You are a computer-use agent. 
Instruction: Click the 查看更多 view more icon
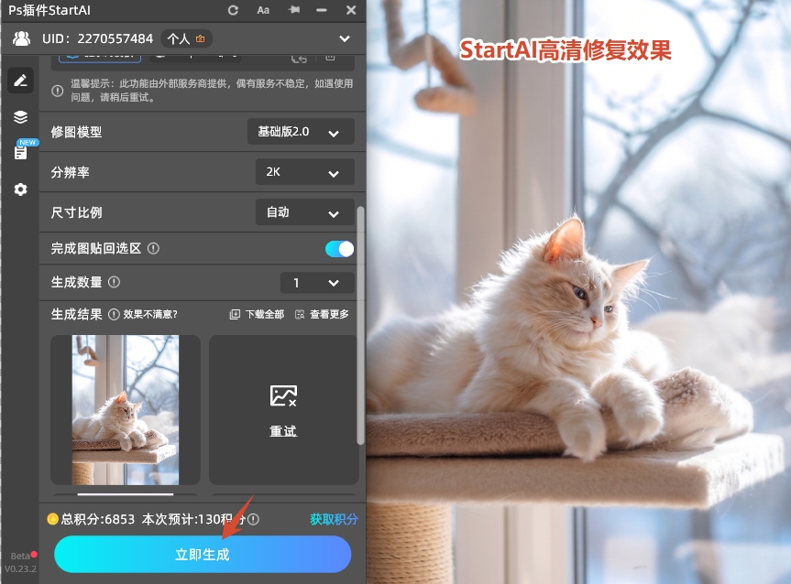click(x=300, y=313)
